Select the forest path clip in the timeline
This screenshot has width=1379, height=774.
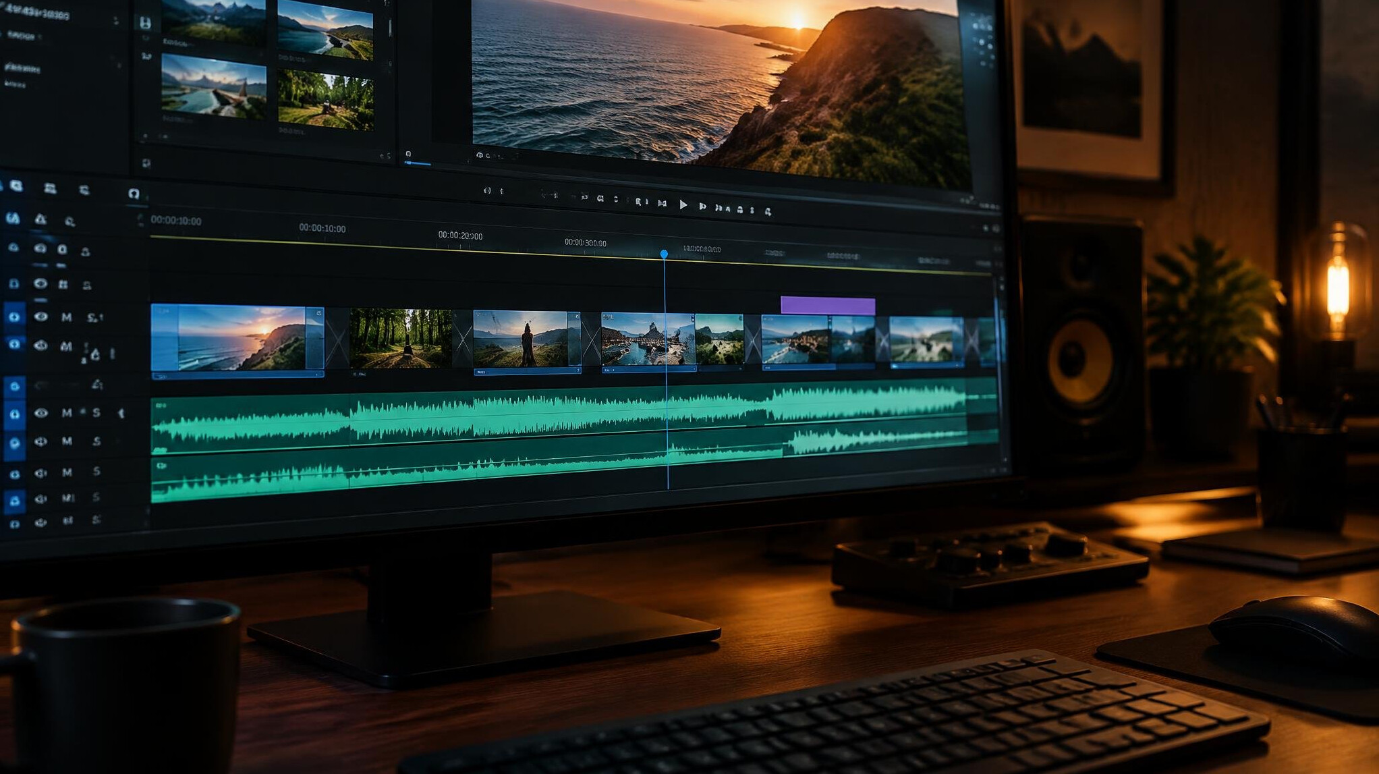pyautogui.click(x=401, y=339)
